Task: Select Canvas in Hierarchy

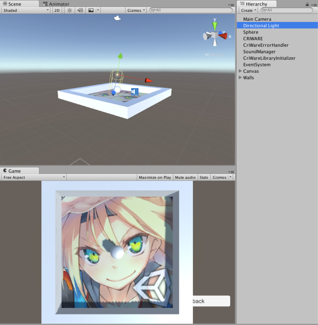Action: [x=277, y=71]
